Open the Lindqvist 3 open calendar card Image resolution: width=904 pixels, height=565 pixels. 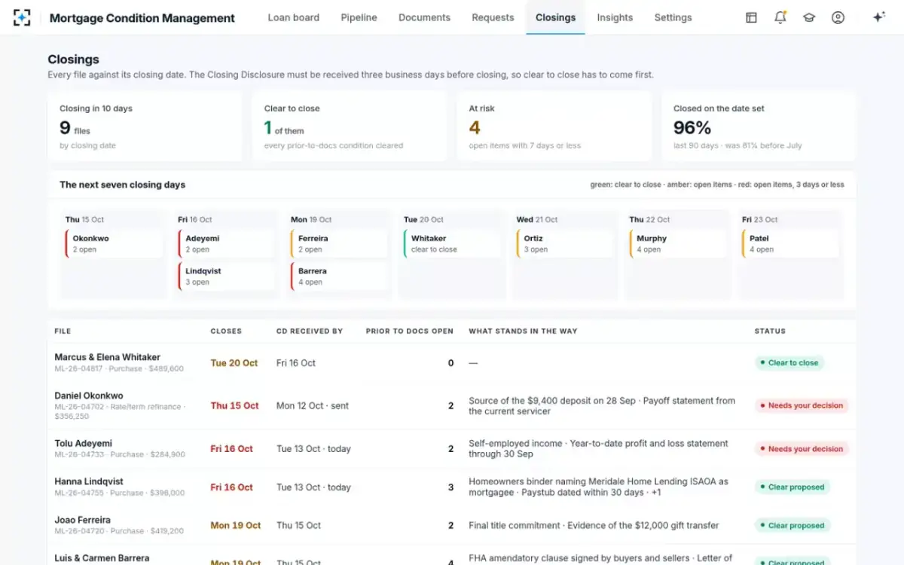click(x=227, y=276)
